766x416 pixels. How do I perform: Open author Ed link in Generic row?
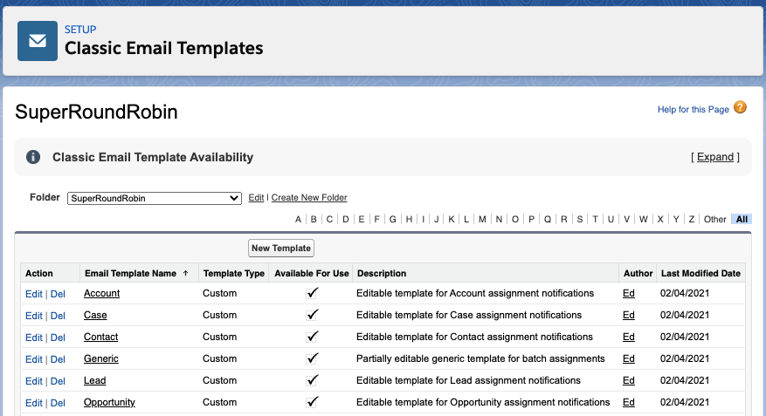(629, 358)
